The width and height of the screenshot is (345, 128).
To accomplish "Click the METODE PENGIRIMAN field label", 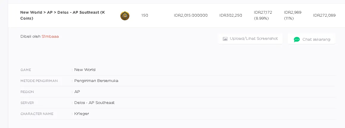I will 39,81.
